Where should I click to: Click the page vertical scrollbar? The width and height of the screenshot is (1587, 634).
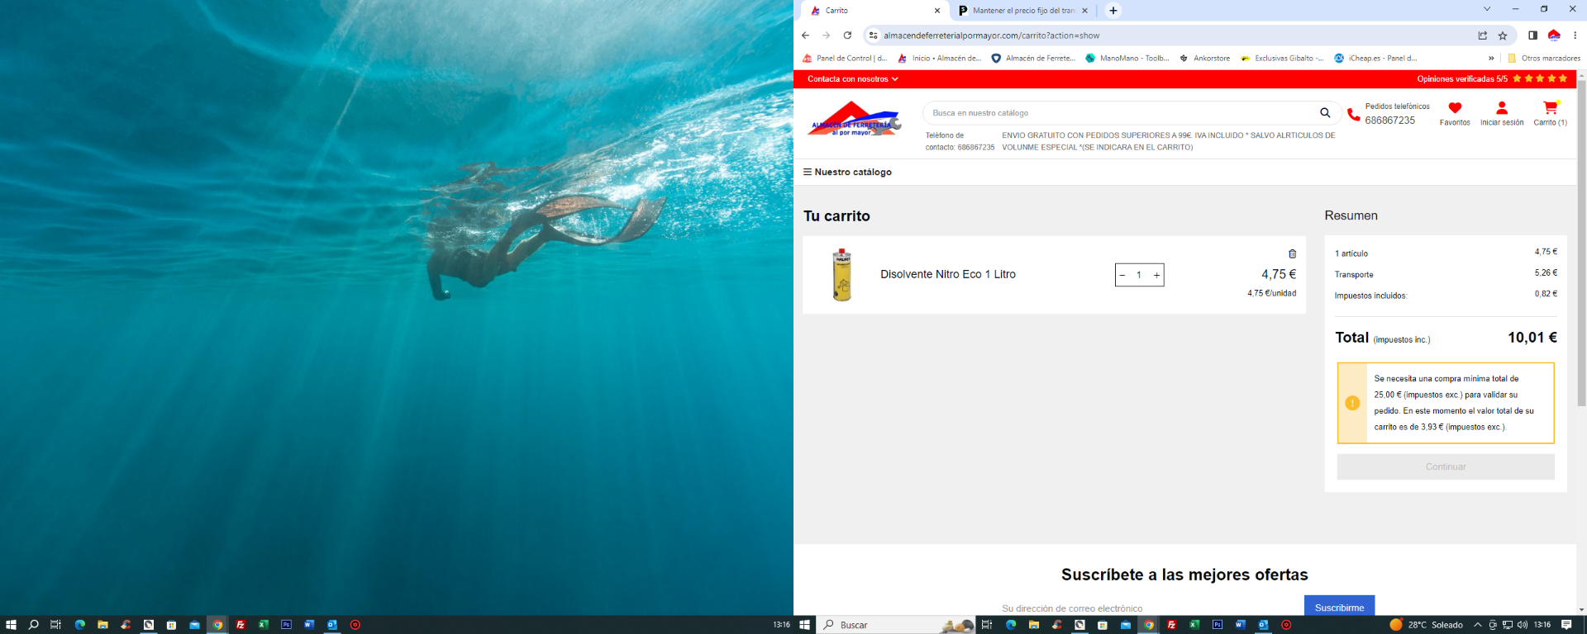tap(1581, 244)
